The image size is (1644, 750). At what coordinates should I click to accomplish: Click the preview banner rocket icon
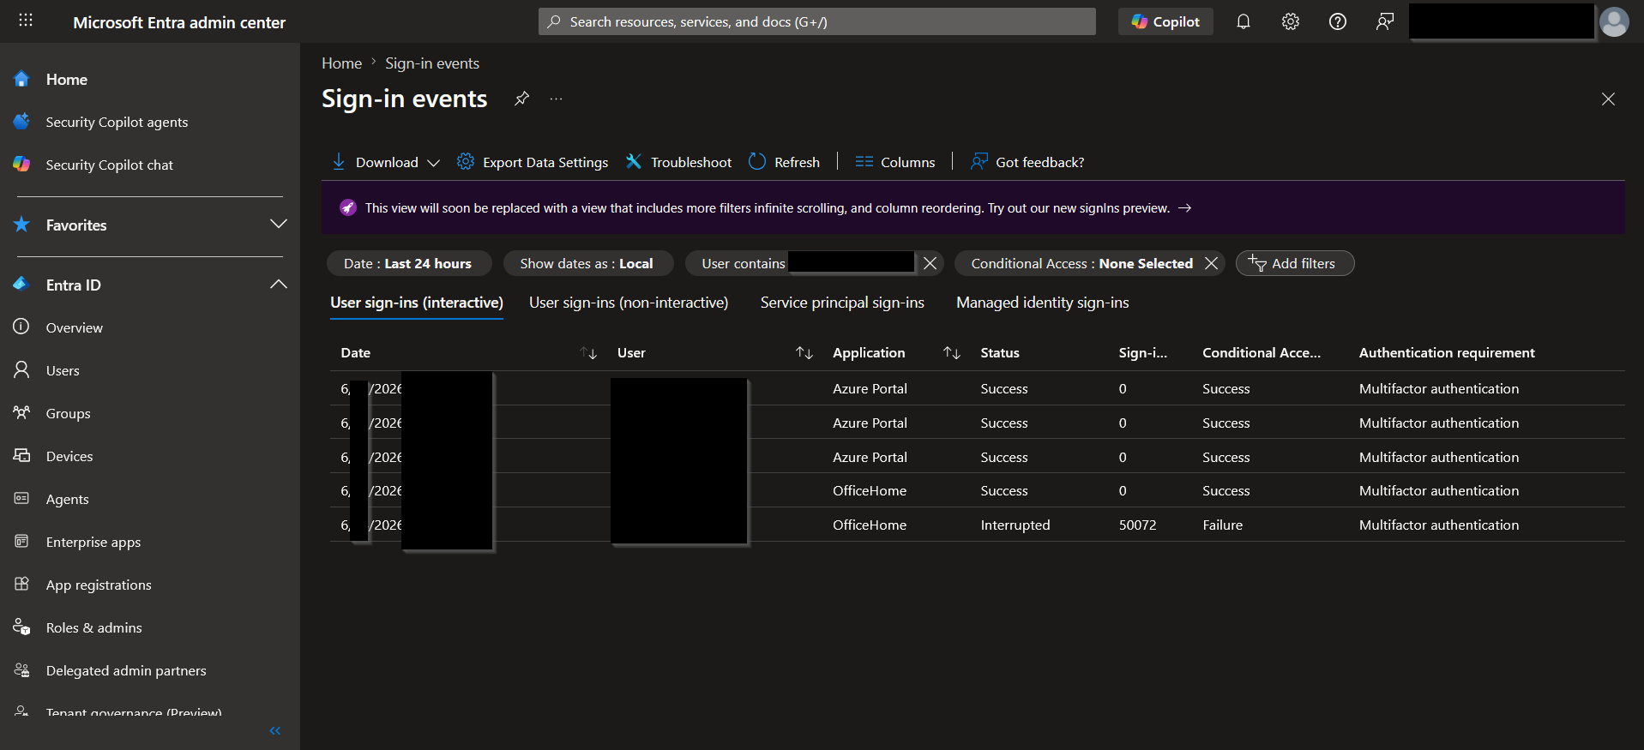[x=347, y=207]
